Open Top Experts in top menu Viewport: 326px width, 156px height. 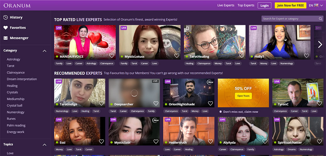246,5
